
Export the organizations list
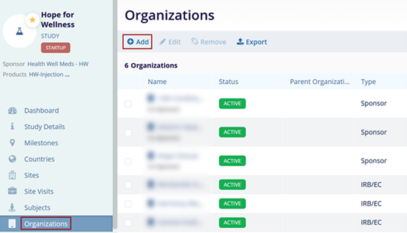[x=252, y=42]
